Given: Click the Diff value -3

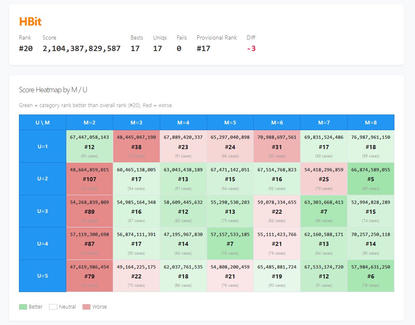Looking at the screenshot, I should pyautogui.click(x=251, y=49).
